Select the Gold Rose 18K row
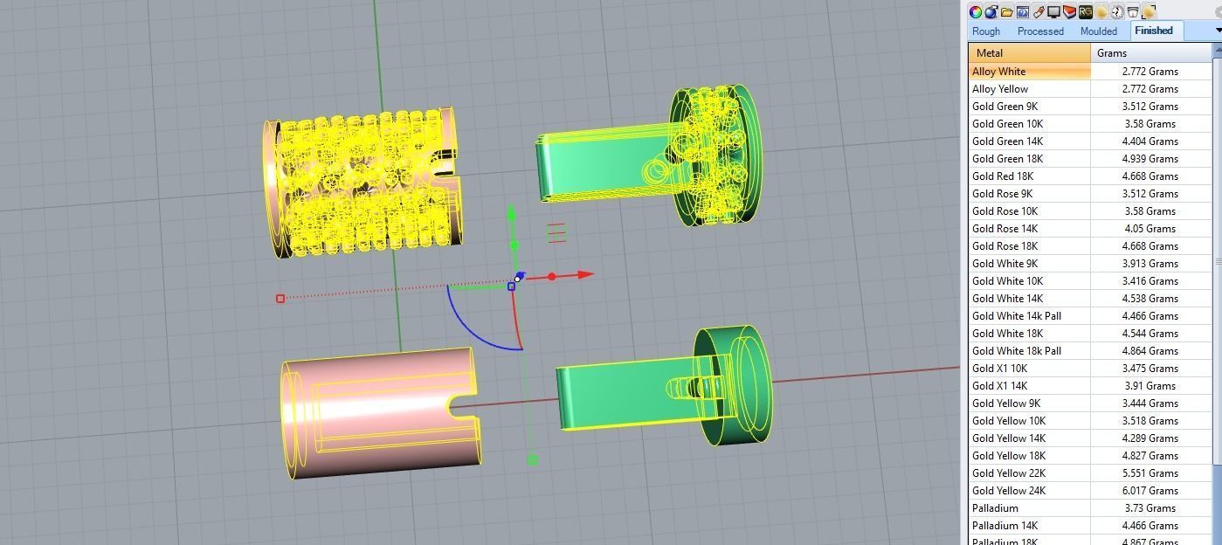The width and height of the screenshot is (1222, 545). [1090, 246]
